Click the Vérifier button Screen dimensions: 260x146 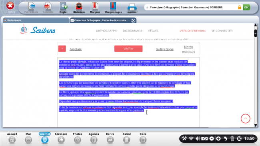tap(128, 49)
